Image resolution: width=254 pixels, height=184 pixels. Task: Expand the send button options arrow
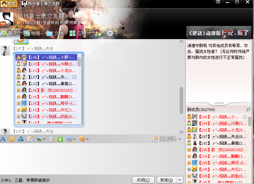180,180
